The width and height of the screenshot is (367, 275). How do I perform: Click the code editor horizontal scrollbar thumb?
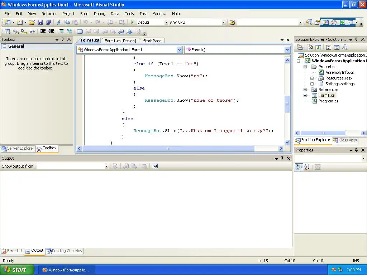coord(168,149)
